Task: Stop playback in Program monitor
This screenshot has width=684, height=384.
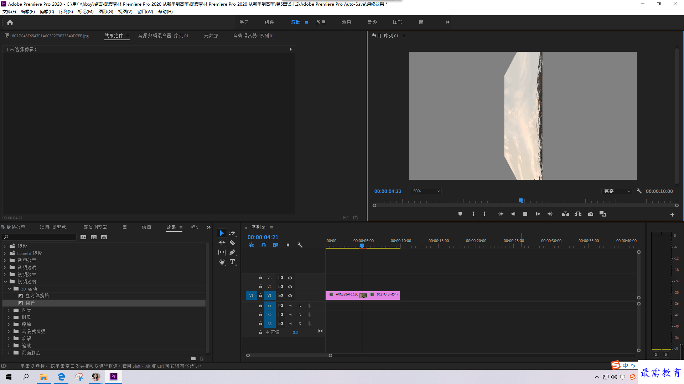Action: [525, 214]
